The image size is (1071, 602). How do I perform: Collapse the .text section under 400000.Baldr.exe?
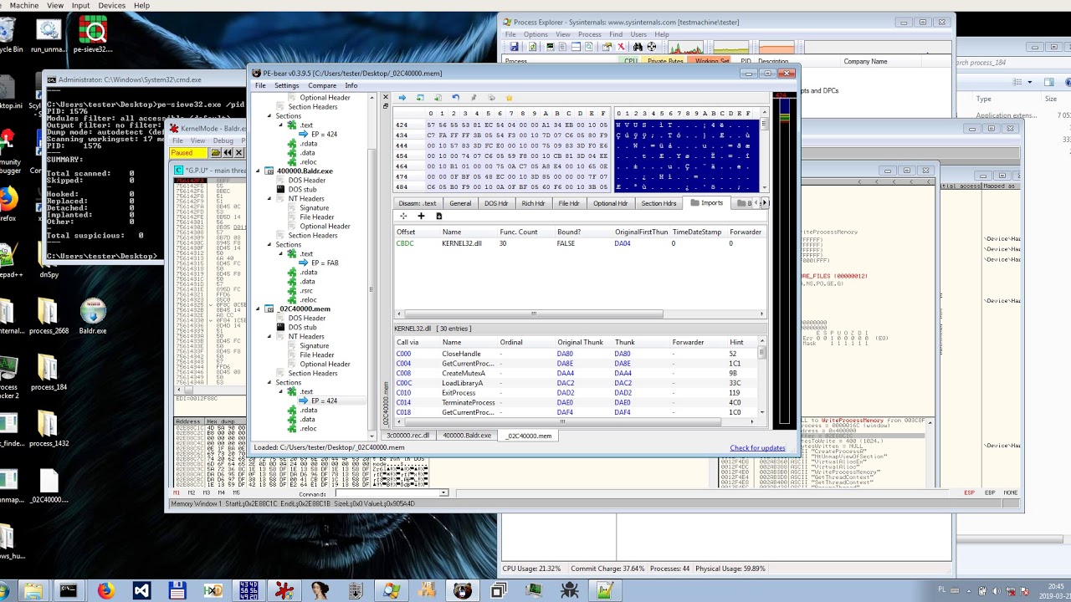click(281, 253)
